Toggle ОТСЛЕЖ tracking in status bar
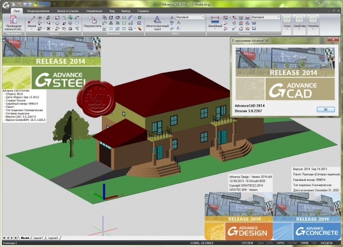 (248, 243)
